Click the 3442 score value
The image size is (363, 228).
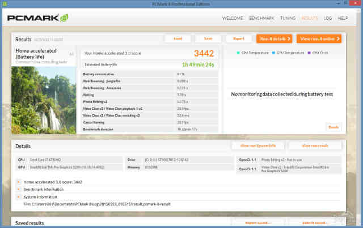click(x=204, y=53)
